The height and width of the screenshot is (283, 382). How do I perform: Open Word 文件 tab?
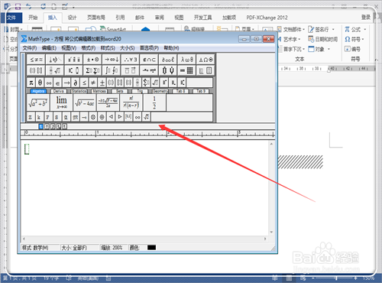point(11,18)
